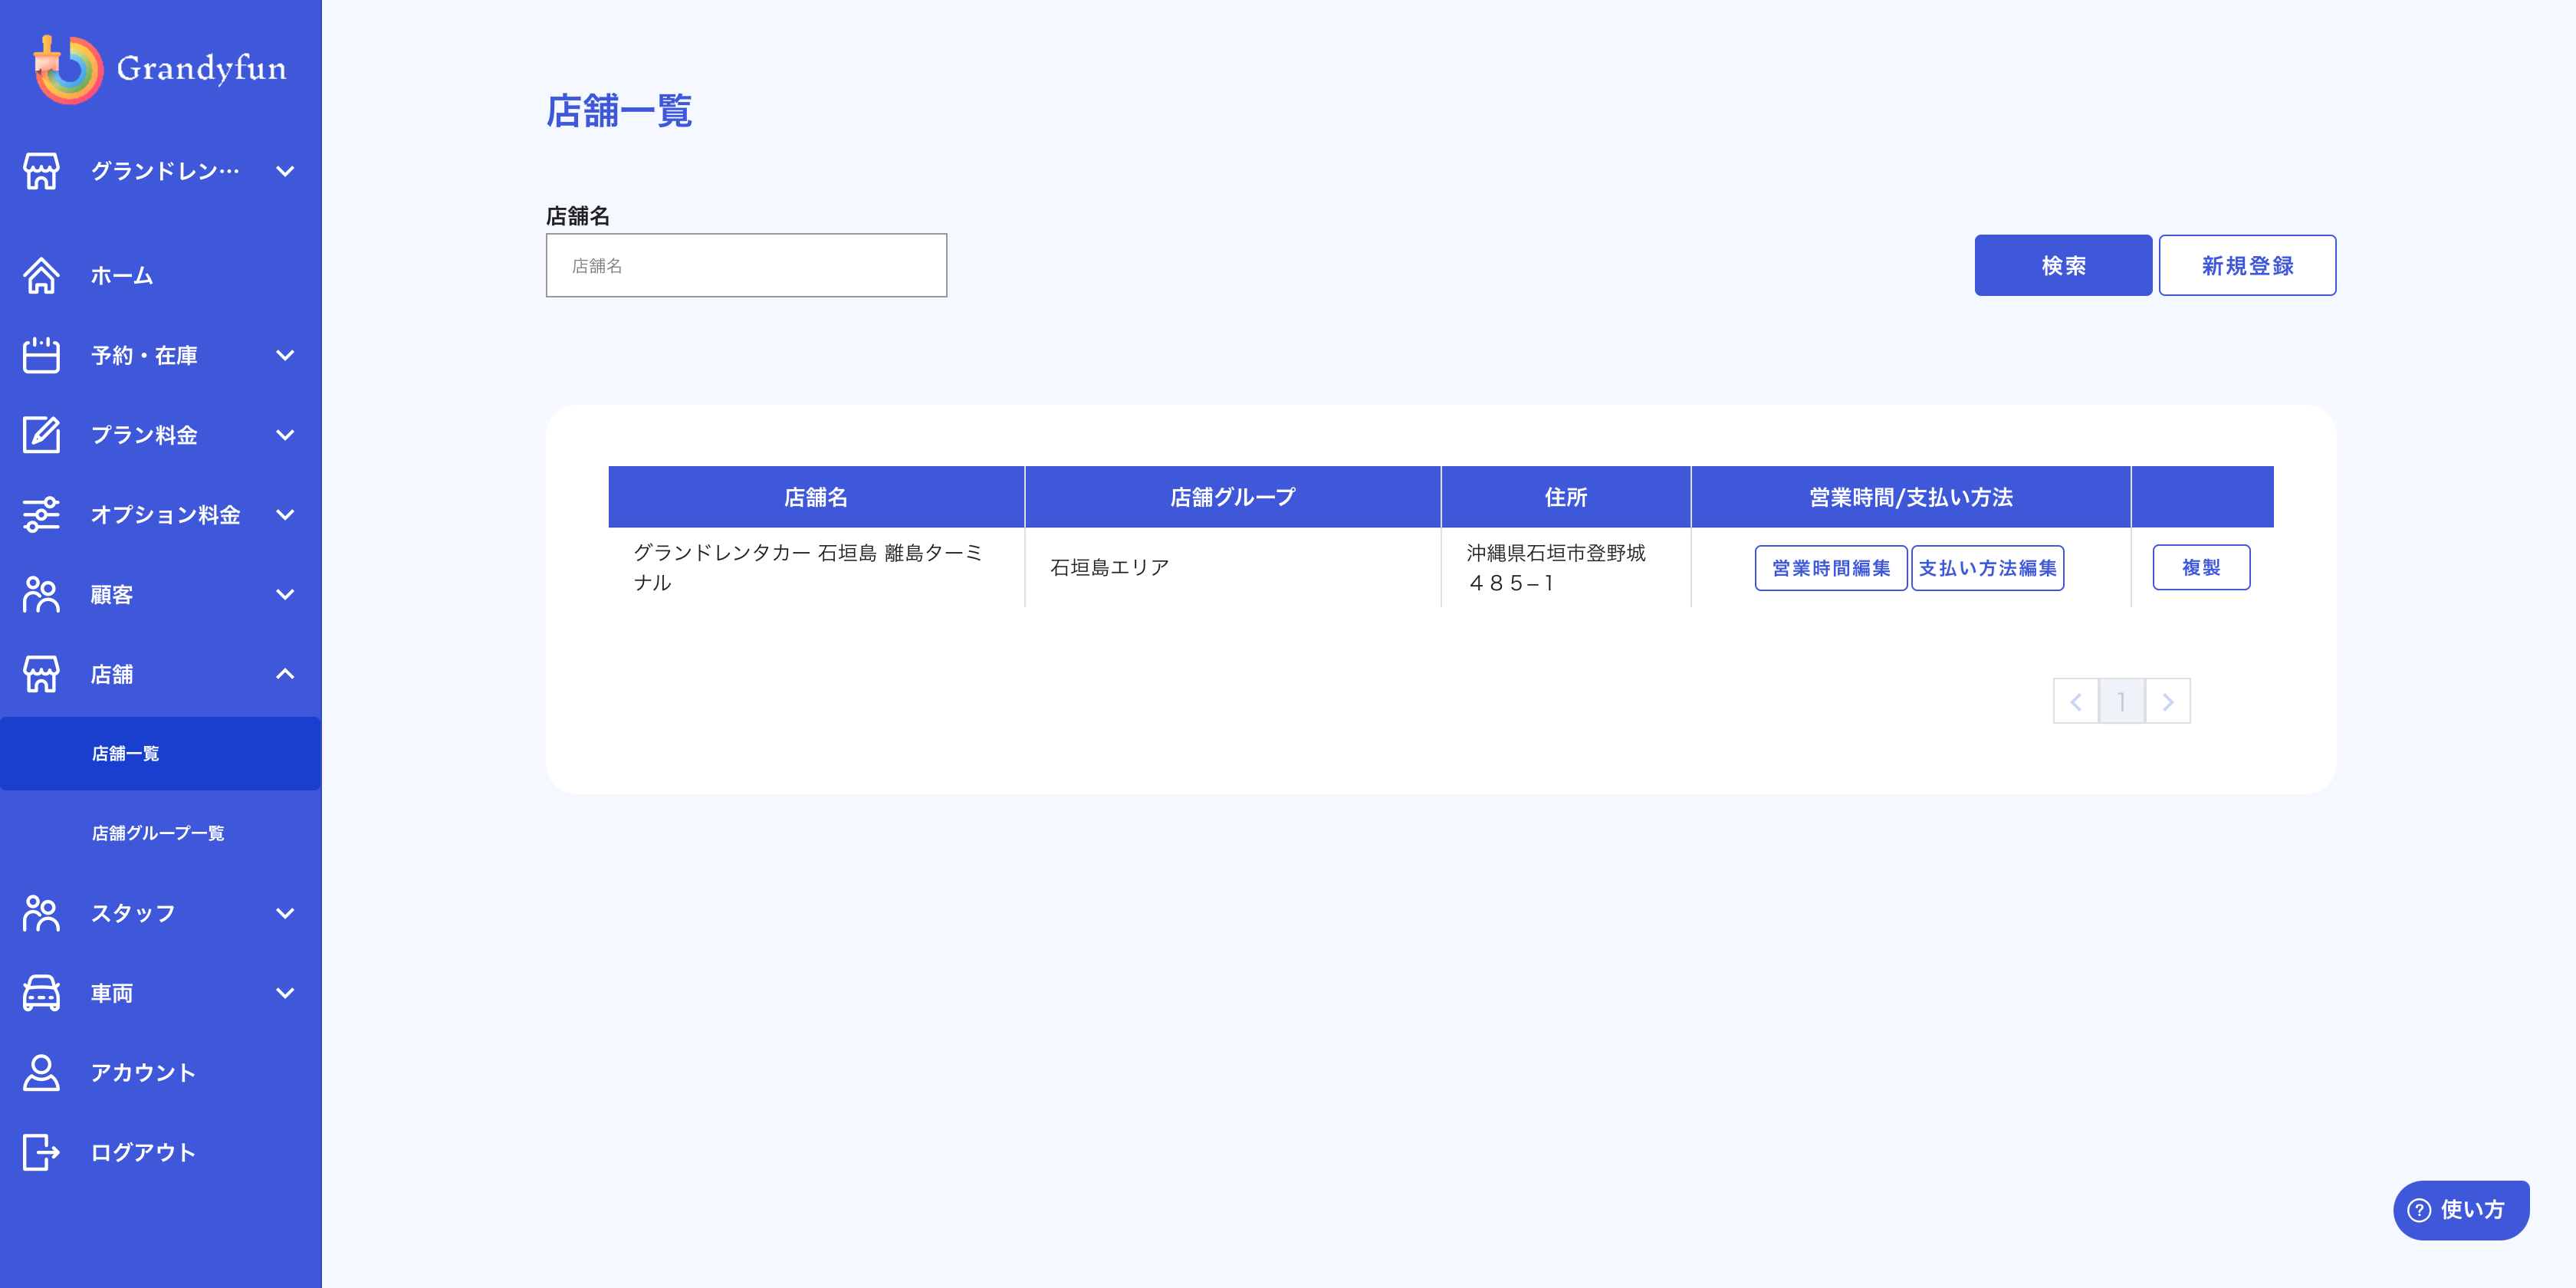
Task: Expand the 顧客 menu chevron
Action: tap(285, 594)
